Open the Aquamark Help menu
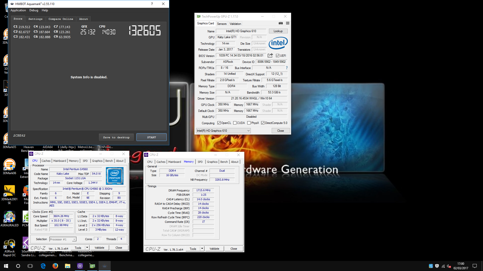This screenshot has height=271, width=483. [45, 10]
